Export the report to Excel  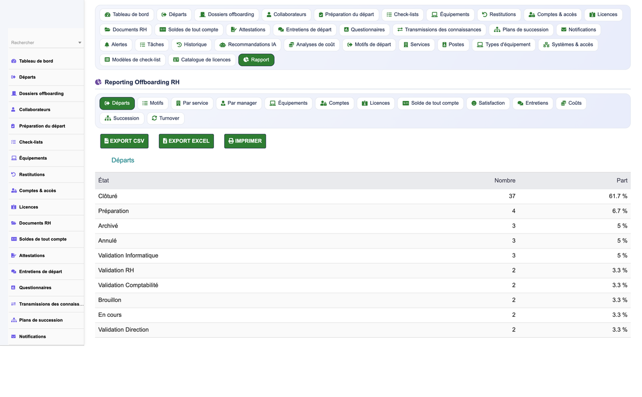[x=186, y=141]
